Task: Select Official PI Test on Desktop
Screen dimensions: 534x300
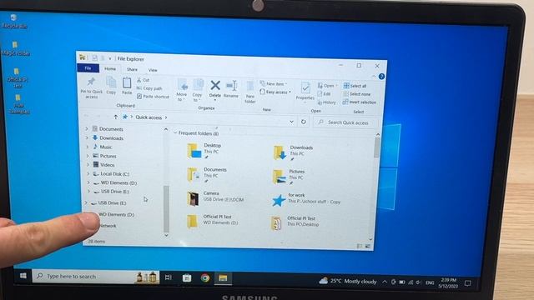Action: (x=295, y=222)
